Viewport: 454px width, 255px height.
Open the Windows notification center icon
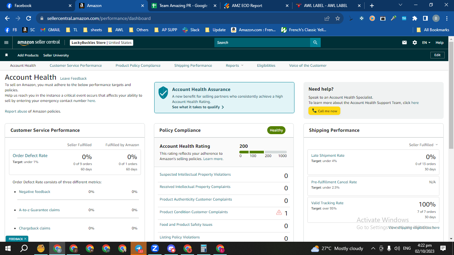pos(443,248)
